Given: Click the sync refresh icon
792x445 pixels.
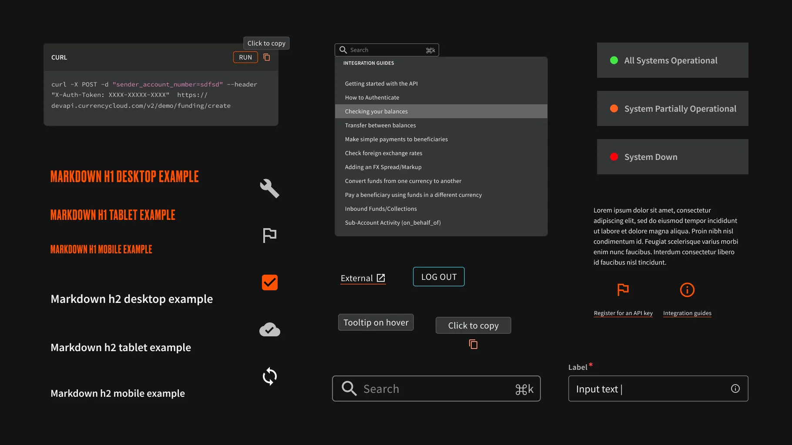Looking at the screenshot, I should pyautogui.click(x=270, y=376).
